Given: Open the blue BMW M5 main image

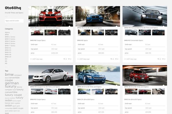Looking at the screenshot, I should click(98, 16).
